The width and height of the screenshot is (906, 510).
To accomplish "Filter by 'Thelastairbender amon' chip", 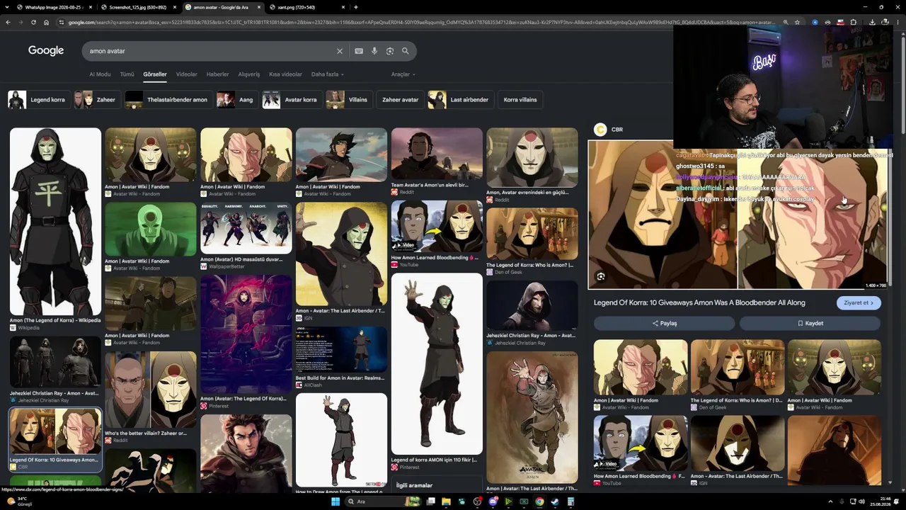I will pos(168,100).
